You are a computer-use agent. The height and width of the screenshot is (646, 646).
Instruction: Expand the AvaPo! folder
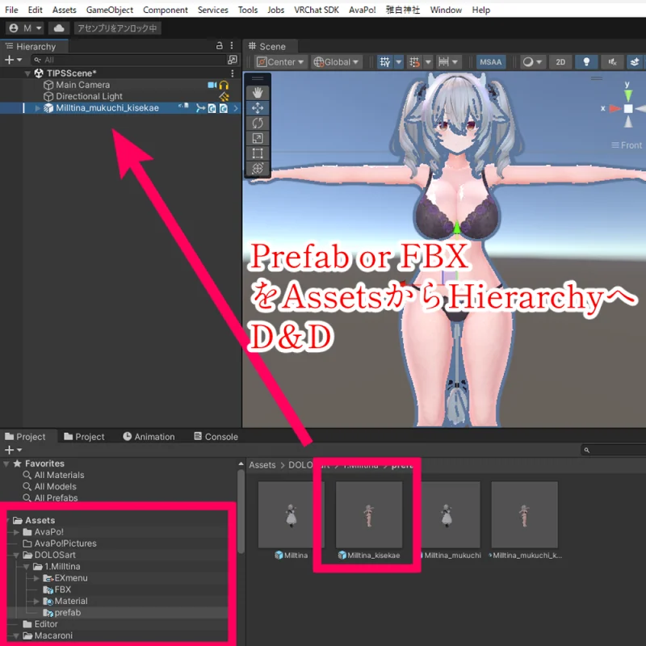pos(16,532)
